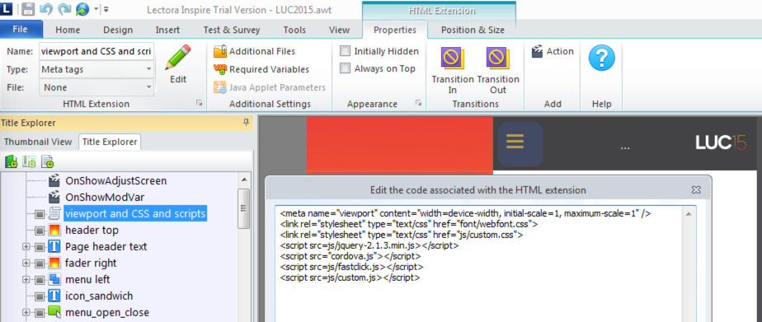Select the menu_open_close tree item
The width and height of the screenshot is (762, 322).
point(107,312)
